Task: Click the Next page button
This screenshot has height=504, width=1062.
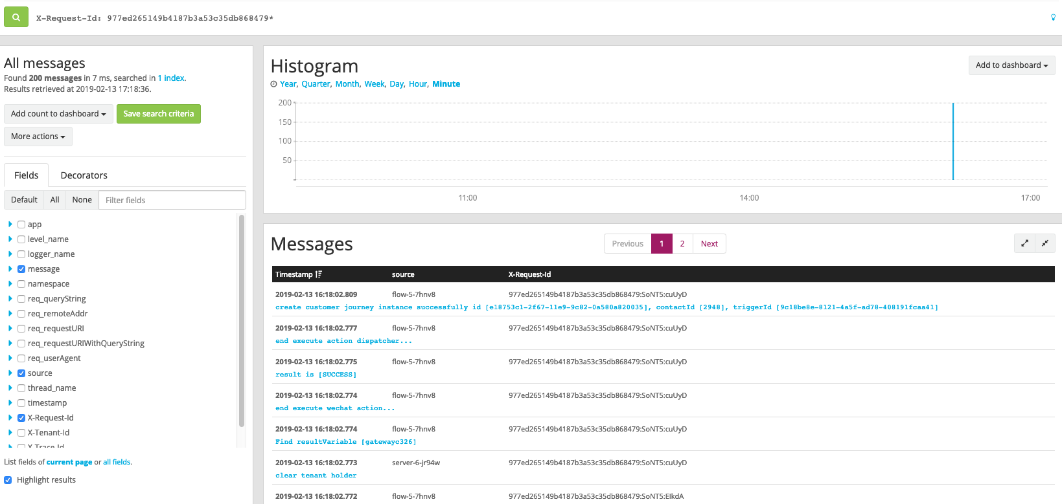Action: (x=710, y=244)
